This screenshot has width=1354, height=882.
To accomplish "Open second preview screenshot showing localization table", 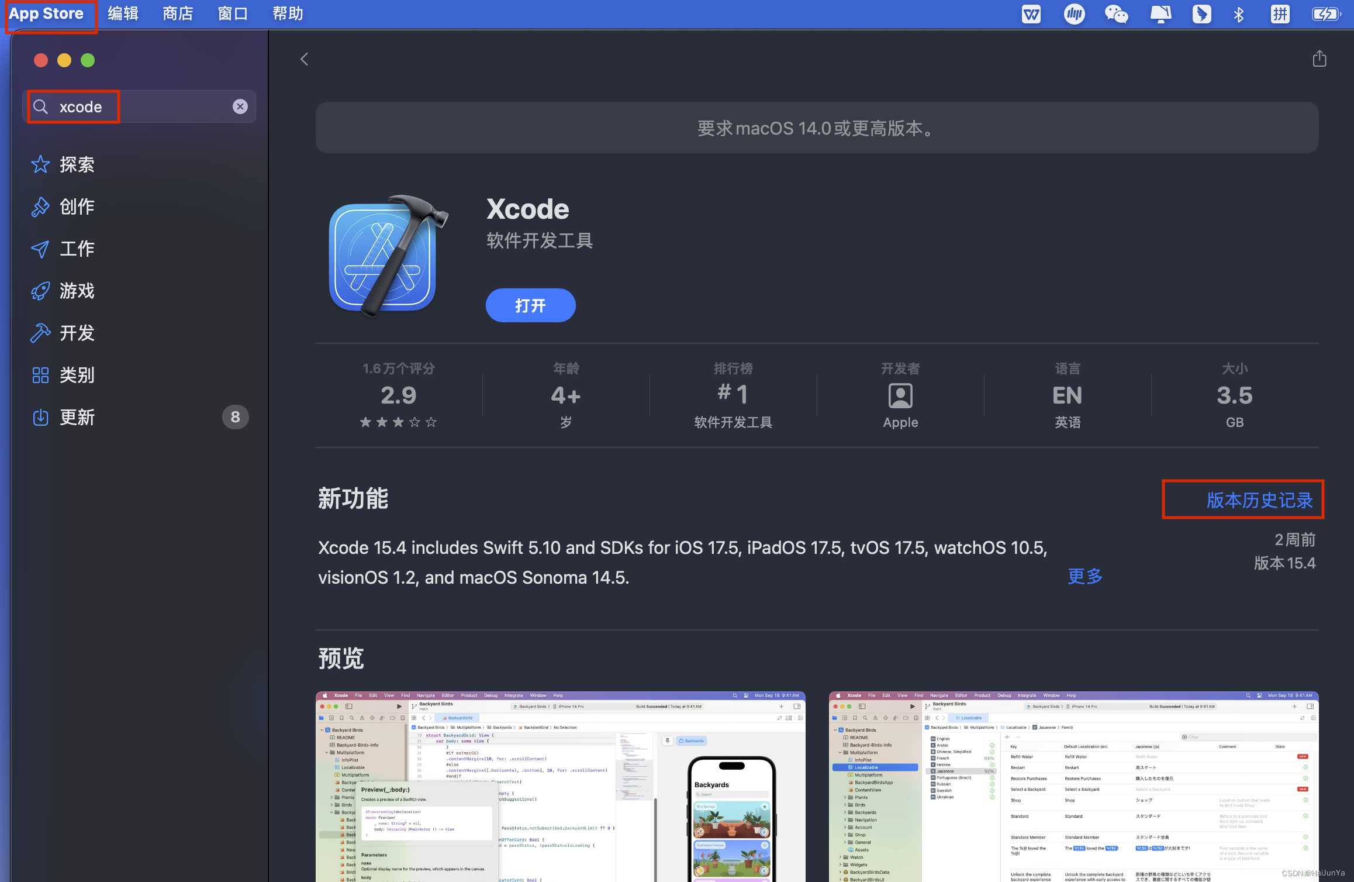I will (x=1073, y=787).
